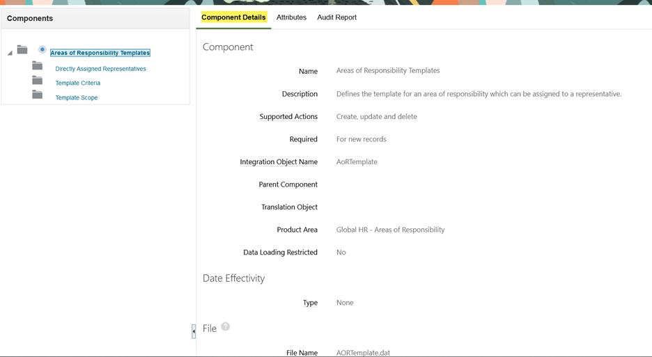Open the Template Scope component
This screenshot has width=652, height=357.
[77, 97]
